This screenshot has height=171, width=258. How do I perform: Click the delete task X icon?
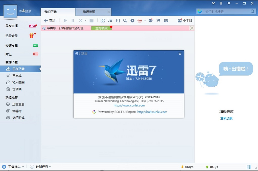pos(80,20)
